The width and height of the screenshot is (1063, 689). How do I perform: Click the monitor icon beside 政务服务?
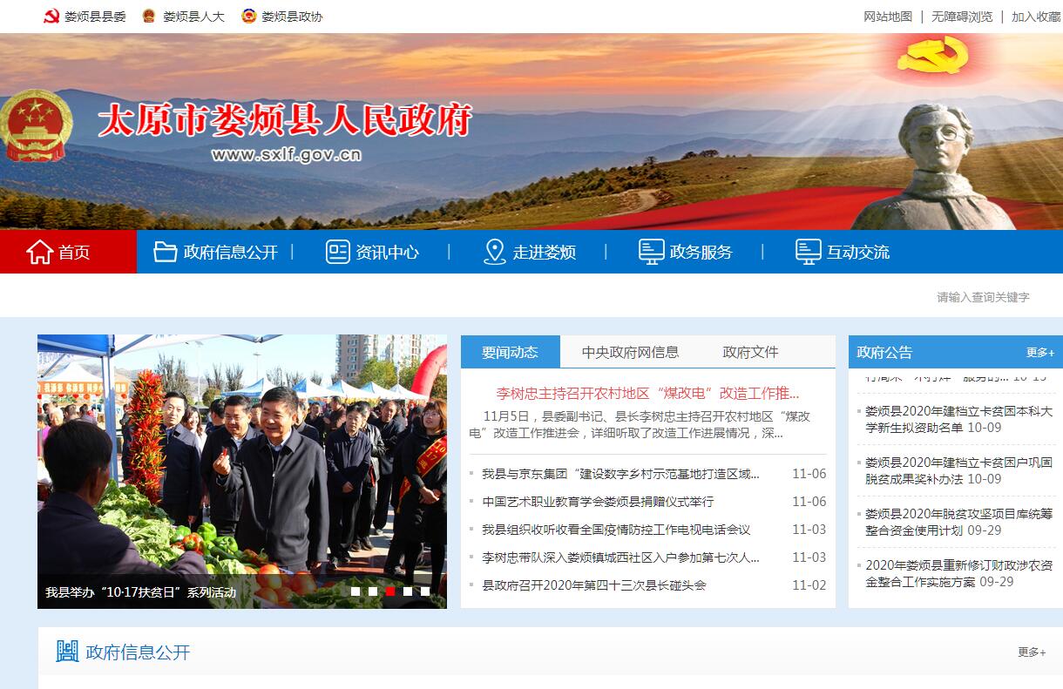point(651,253)
